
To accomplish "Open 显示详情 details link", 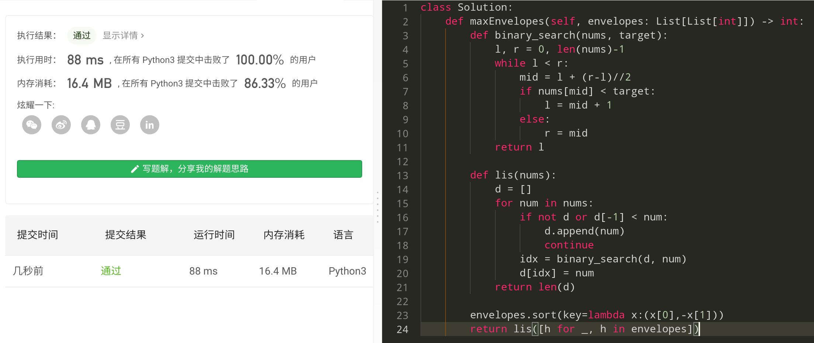I will 124,36.
